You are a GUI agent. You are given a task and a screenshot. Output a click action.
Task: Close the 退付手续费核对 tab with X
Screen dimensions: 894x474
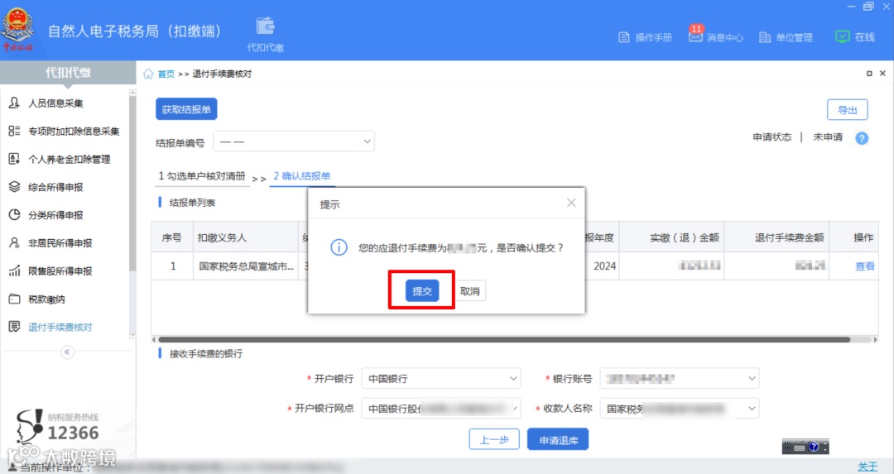[882, 74]
